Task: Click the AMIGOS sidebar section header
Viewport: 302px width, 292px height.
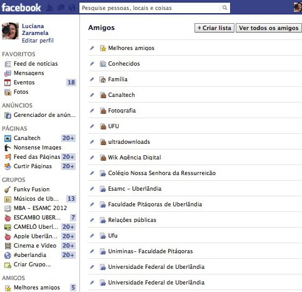Action: coord(13,278)
